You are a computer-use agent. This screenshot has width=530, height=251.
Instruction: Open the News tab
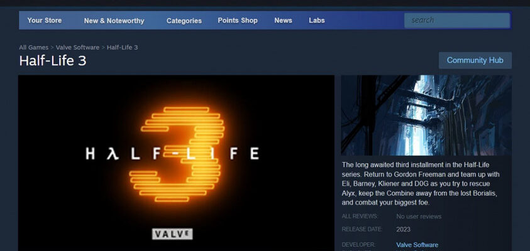283,20
